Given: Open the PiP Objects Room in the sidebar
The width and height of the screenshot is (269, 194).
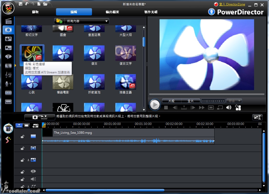Looking at the screenshot, I should 8,39.
